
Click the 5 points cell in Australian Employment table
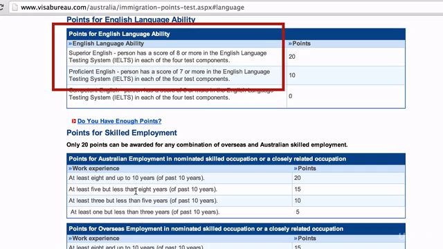pyautogui.click(x=349, y=212)
